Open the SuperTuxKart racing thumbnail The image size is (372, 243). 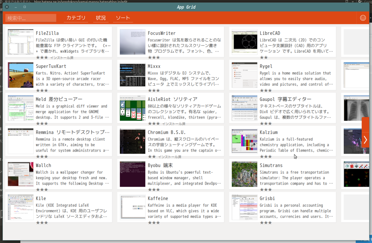pyautogui.click(x=20, y=75)
